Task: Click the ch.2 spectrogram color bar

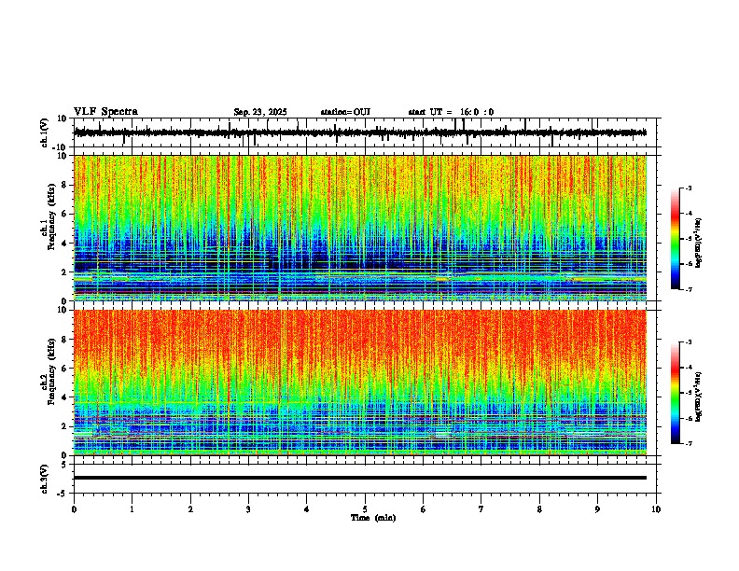Action: pos(675,393)
